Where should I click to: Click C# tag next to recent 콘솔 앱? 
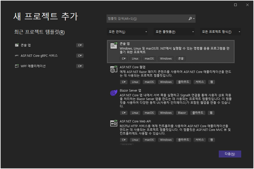[x=80, y=45]
